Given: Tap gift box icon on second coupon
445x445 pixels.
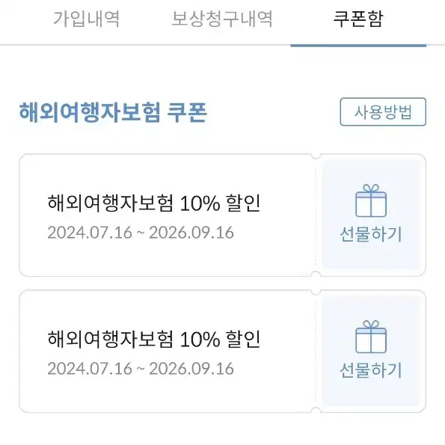Looking at the screenshot, I should (371, 337).
